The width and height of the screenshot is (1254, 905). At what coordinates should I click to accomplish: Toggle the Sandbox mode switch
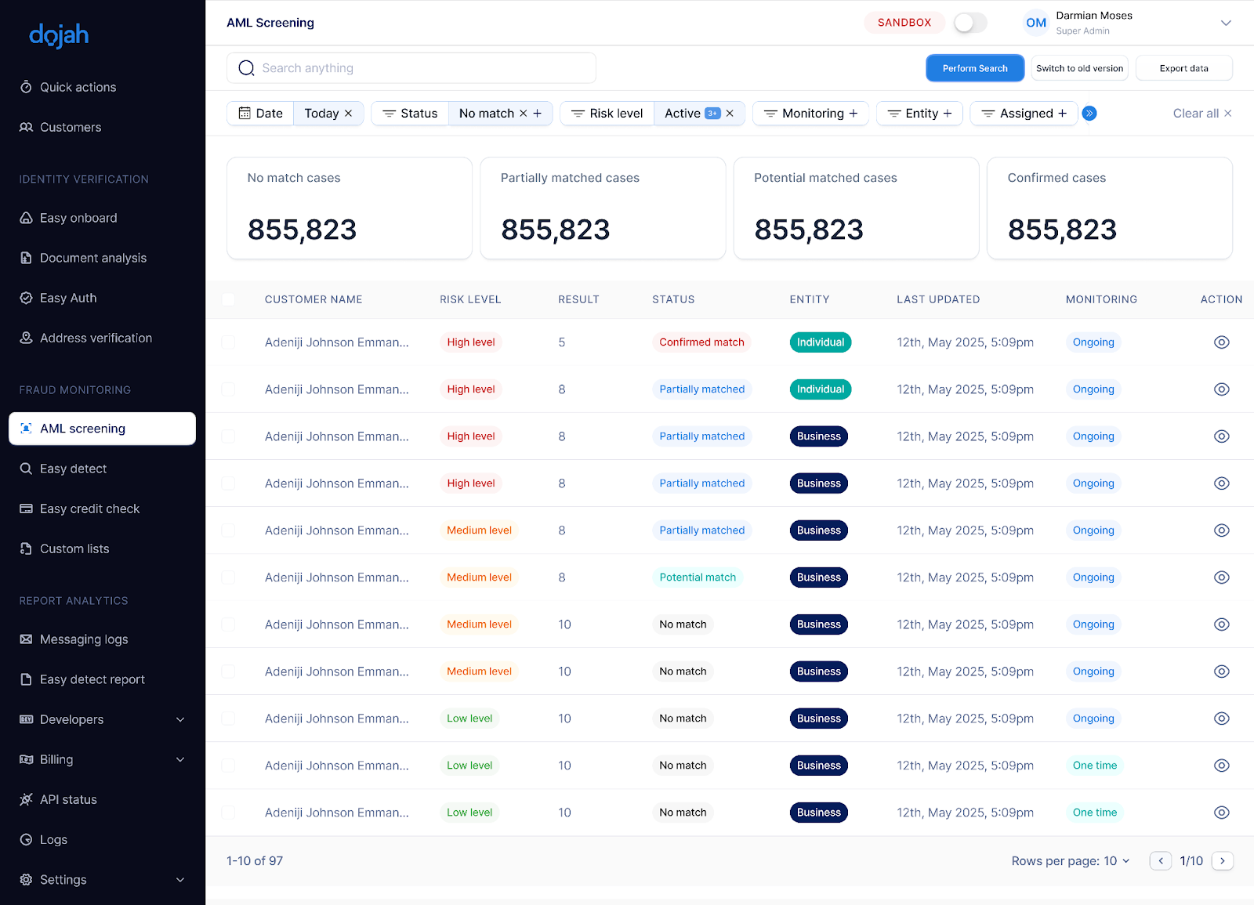969,23
